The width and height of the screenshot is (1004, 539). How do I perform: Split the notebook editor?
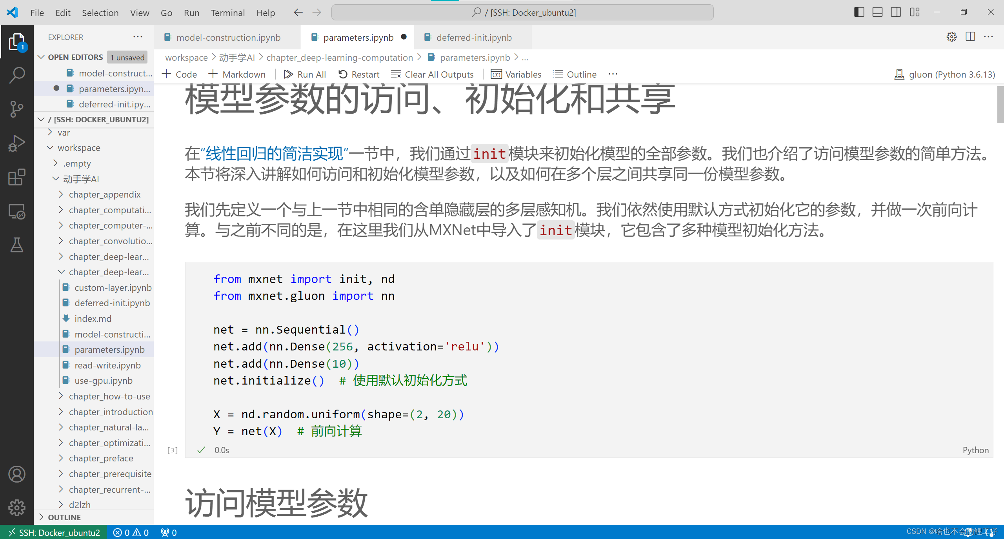970,37
